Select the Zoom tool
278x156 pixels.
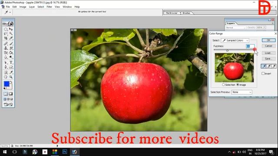tap(11, 77)
